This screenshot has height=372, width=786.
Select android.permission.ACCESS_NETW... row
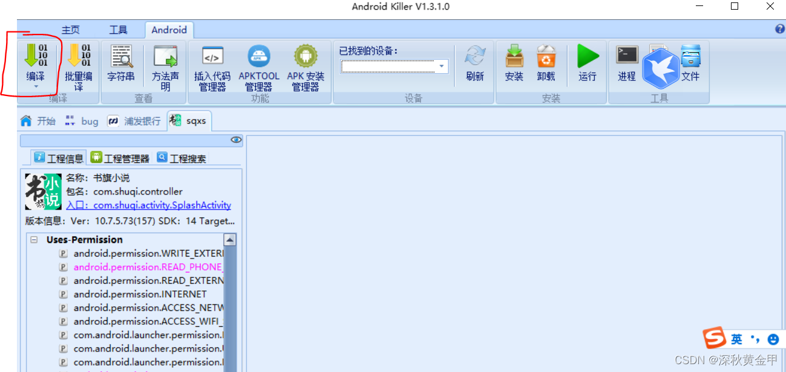(x=142, y=308)
